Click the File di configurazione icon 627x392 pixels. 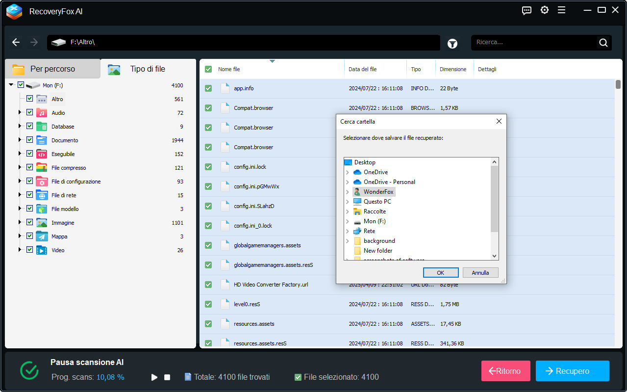pyautogui.click(x=42, y=182)
